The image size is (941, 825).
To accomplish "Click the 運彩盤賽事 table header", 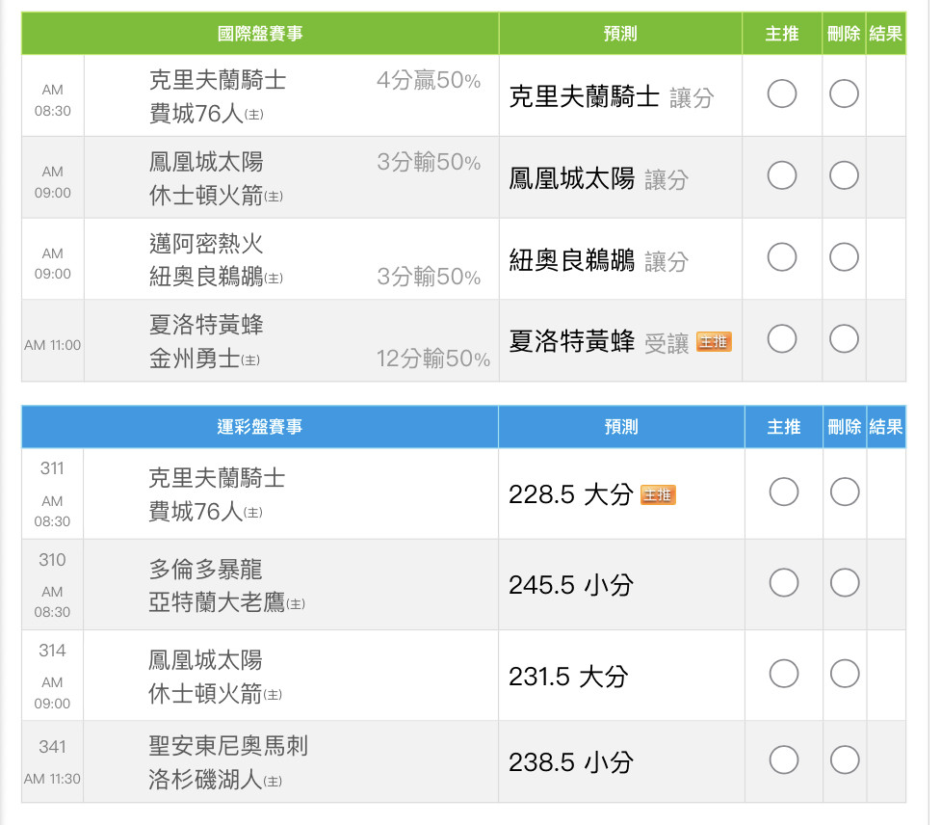I will tap(260, 427).
